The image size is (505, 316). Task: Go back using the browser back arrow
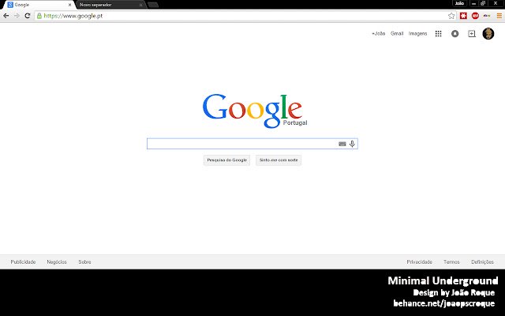point(6,16)
